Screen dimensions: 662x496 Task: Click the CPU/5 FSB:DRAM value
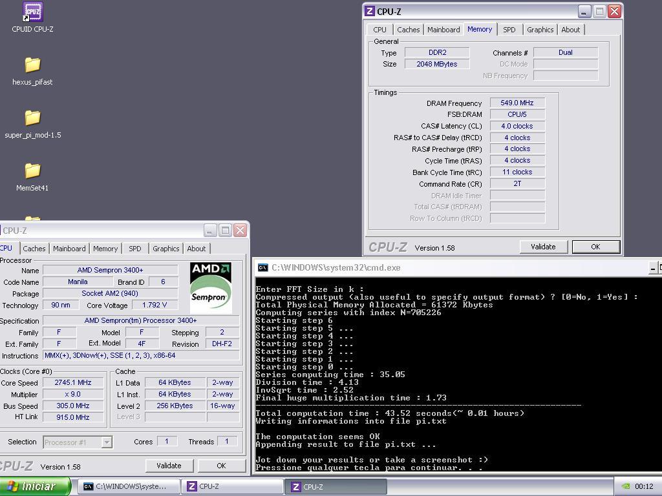coord(517,114)
